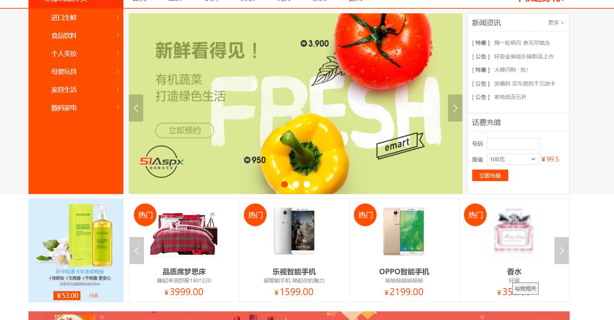Select the third carousel dot
This screenshot has width=614, height=320.
307,184
